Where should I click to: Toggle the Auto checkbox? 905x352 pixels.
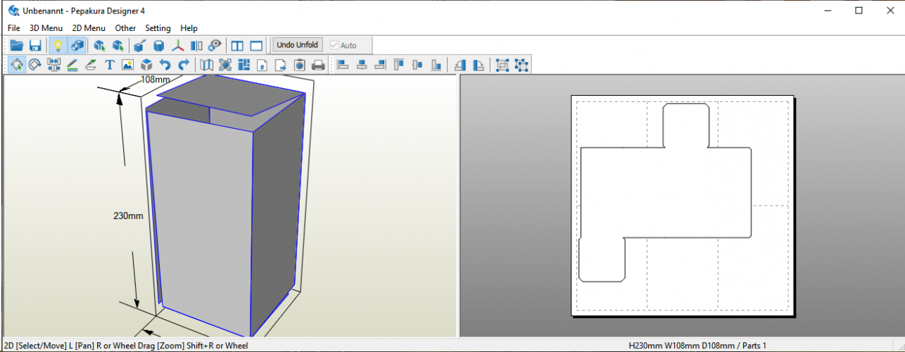click(343, 45)
